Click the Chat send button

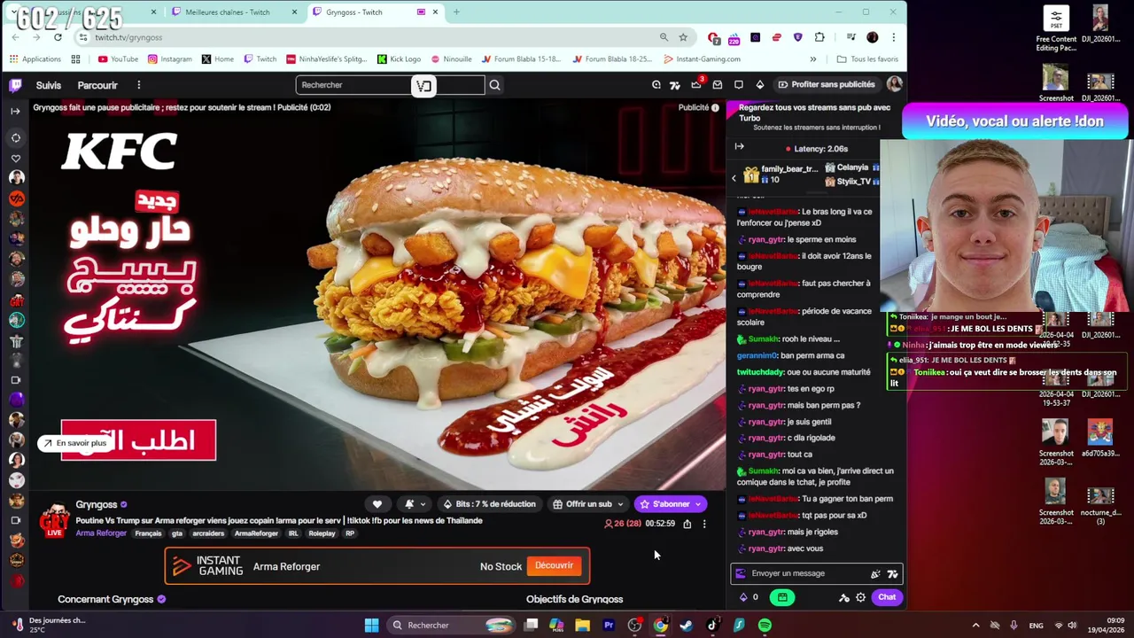(x=887, y=597)
